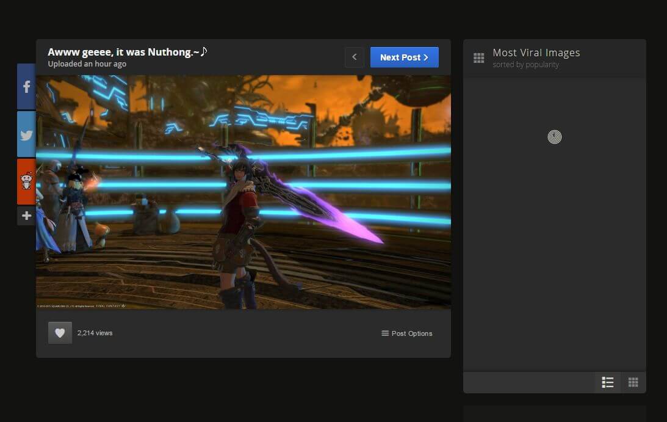667x422 pixels.
Task: Share the post on Facebook
Action: click(26, 86)
